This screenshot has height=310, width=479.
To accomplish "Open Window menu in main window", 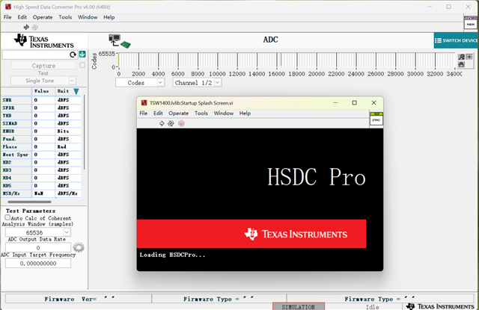I will [88, 17].
